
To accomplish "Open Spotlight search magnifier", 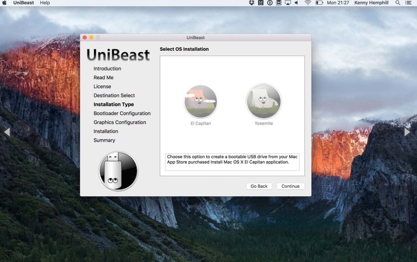I will tap(398, 3).
